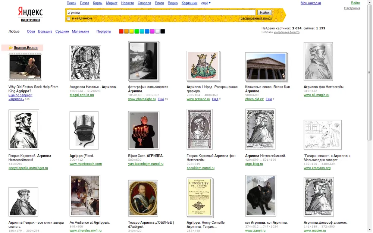Visit www.empyros.org source link
373x233 pixels.
coord(317,168)
